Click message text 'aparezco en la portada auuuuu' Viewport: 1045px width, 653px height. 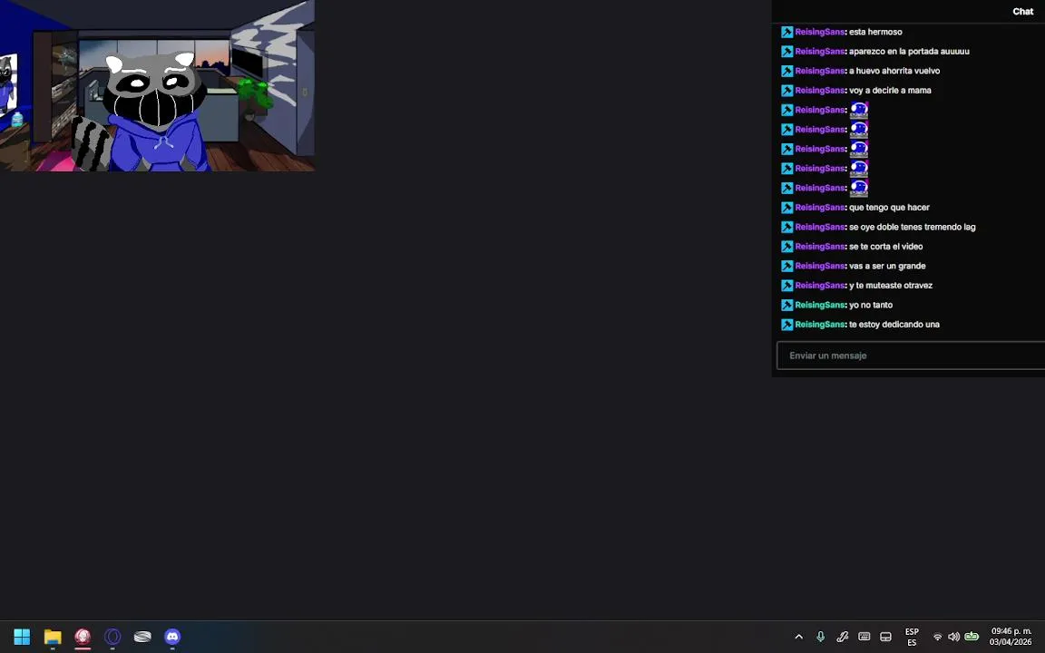point(909,52)
